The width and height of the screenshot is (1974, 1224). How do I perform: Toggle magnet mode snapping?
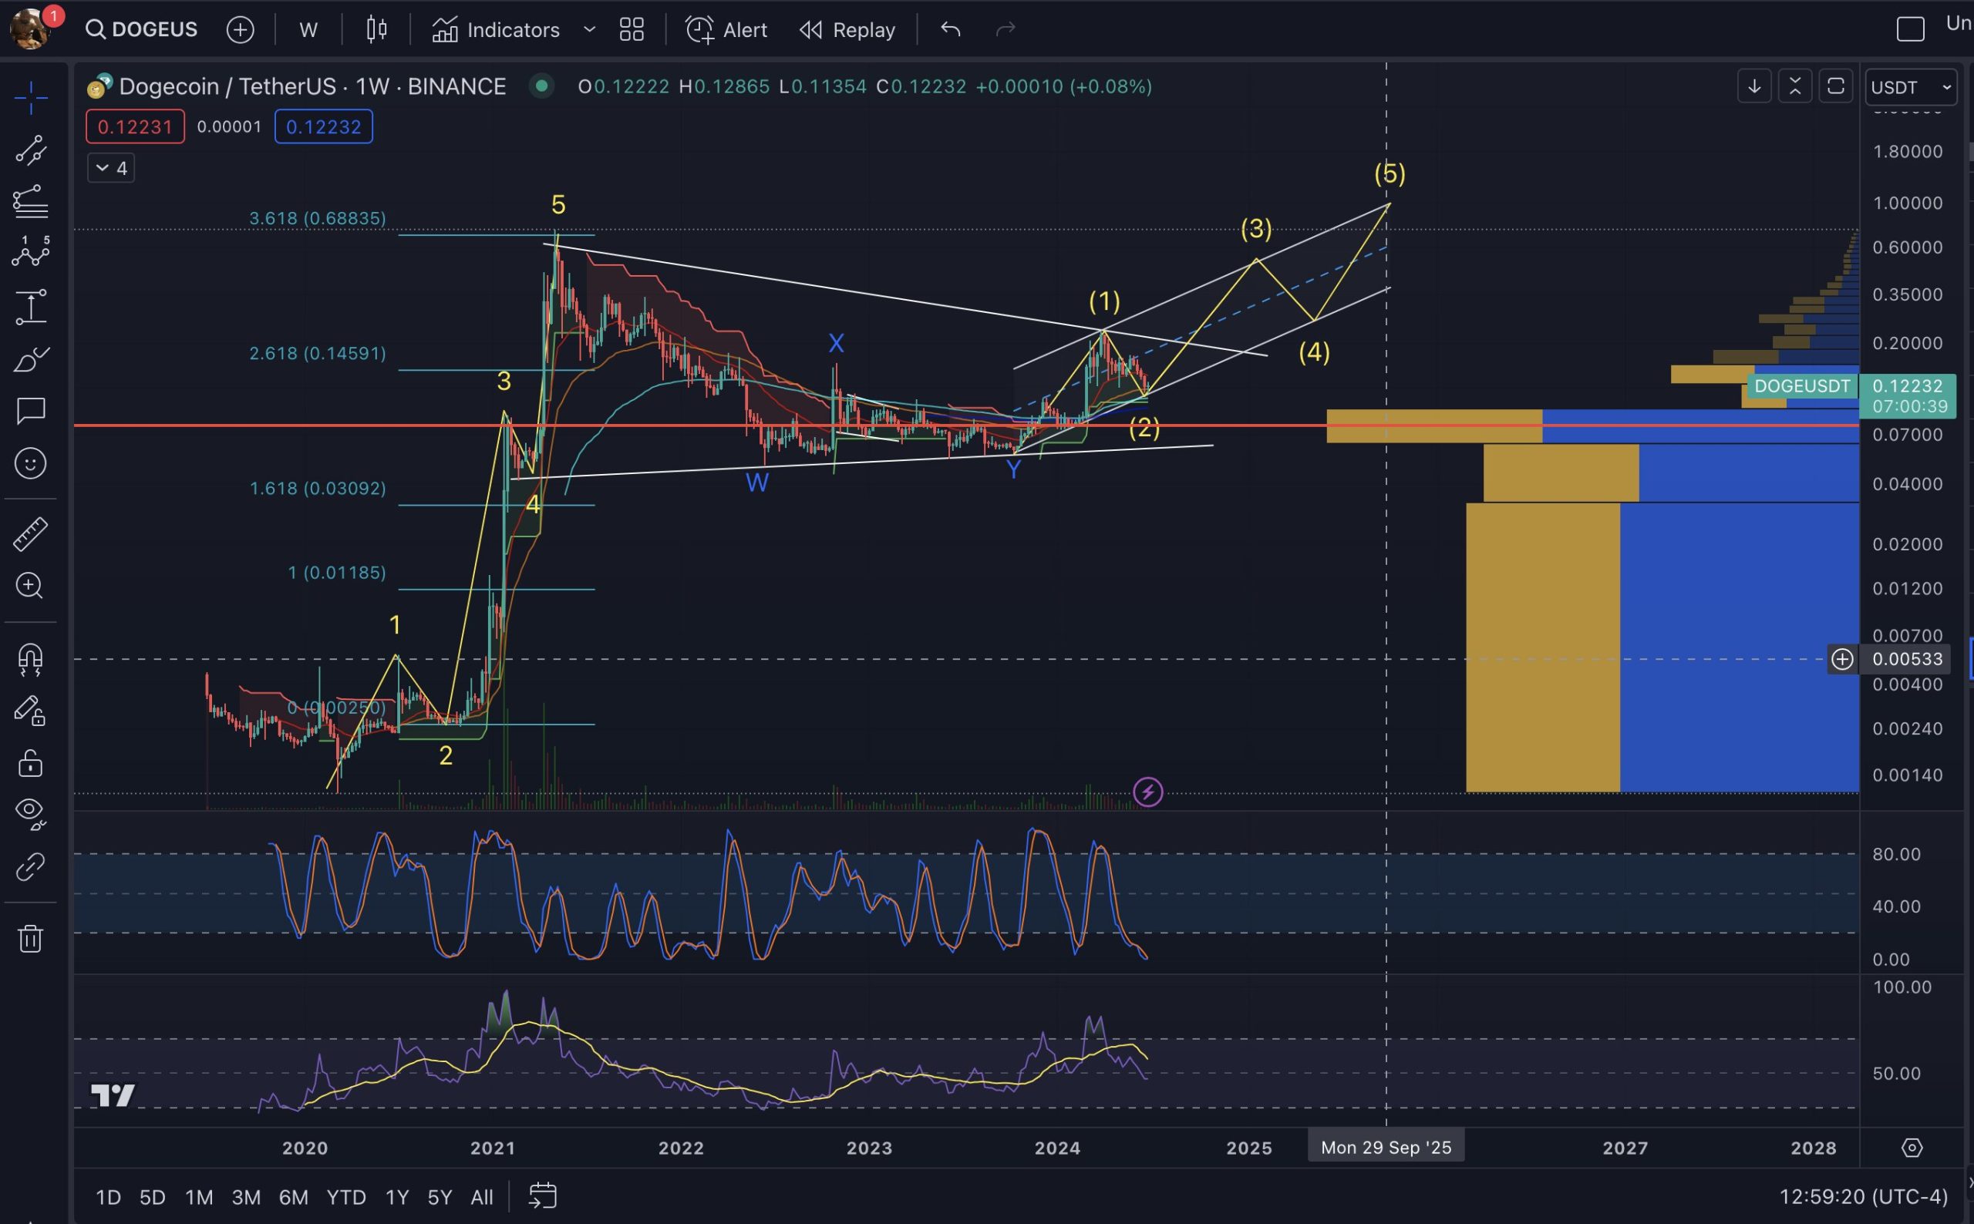pyautogui.click(x=31, y=660)
